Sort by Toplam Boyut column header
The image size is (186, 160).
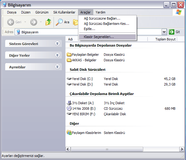click(165, 39)
